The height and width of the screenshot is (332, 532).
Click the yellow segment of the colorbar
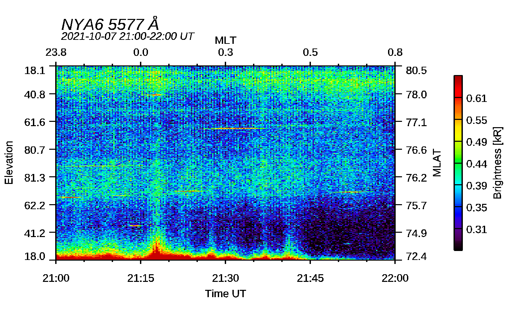coord(458,130)
